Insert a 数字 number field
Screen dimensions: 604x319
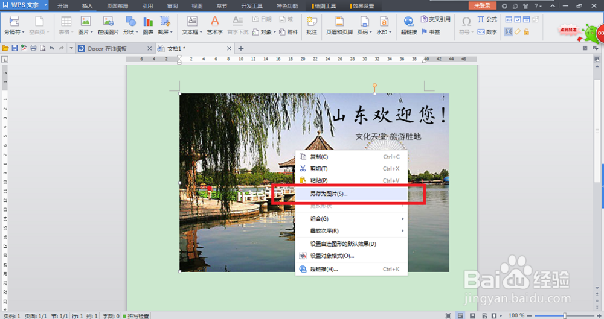coord(487,32)
